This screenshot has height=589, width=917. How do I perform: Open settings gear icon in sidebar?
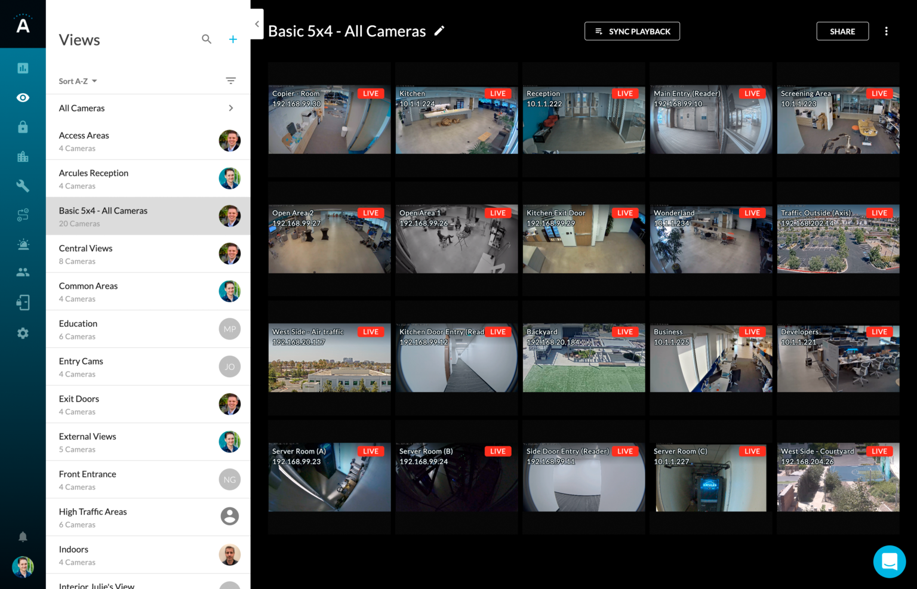[23, 333]
